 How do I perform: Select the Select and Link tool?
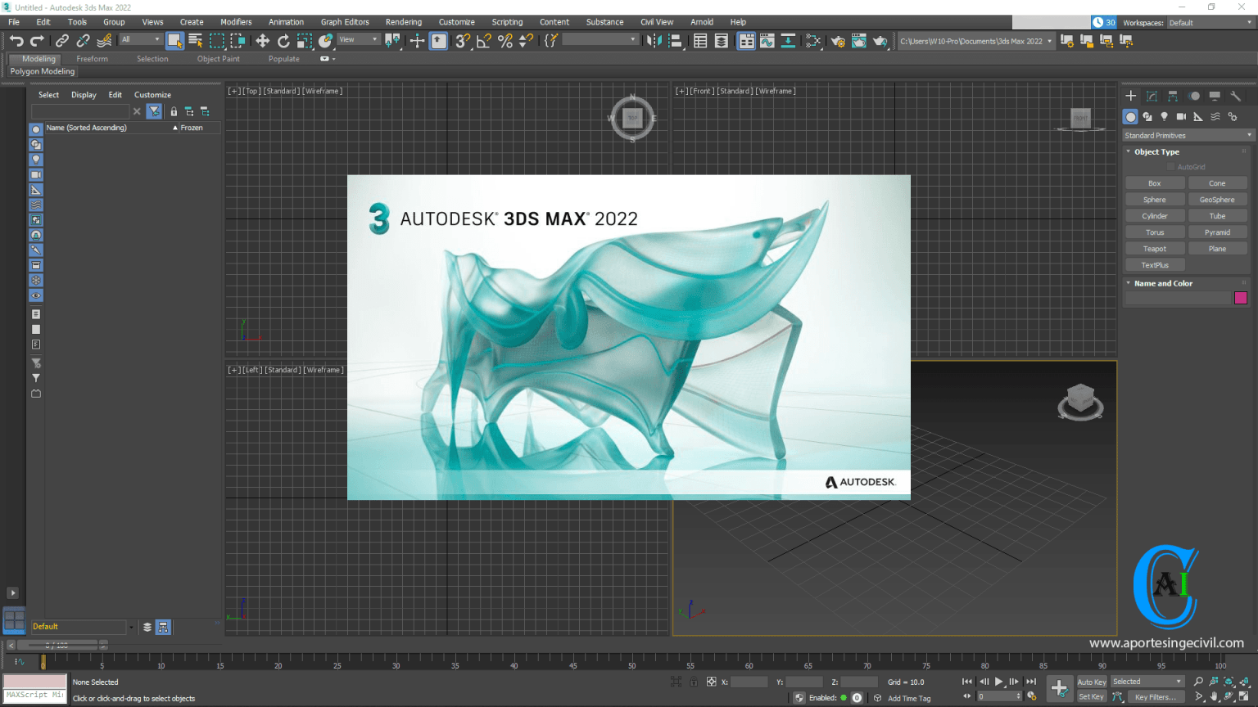click(x=62, y=41)
